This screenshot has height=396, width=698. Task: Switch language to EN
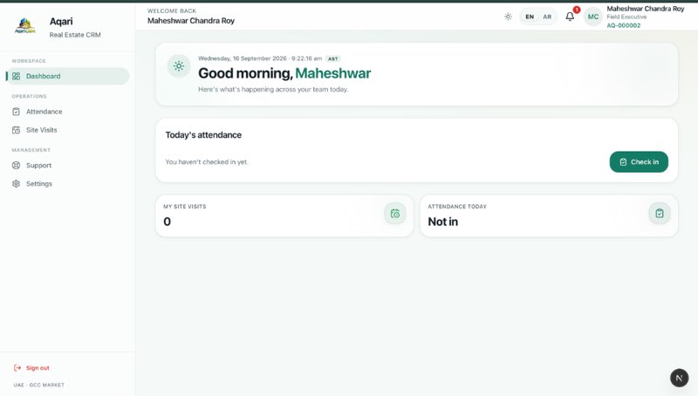pos(530,17)
